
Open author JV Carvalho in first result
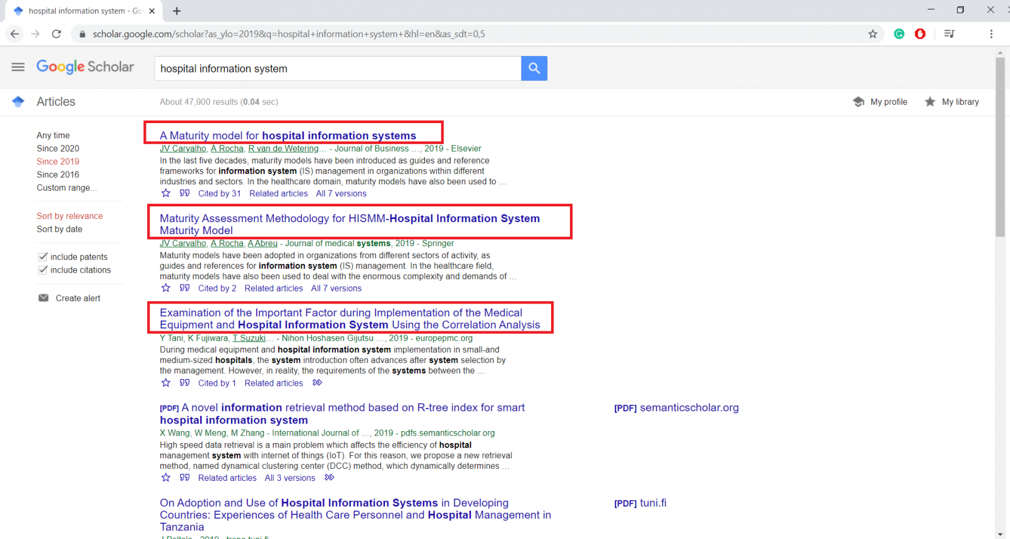pyautogui.click(x=183, y=148)
